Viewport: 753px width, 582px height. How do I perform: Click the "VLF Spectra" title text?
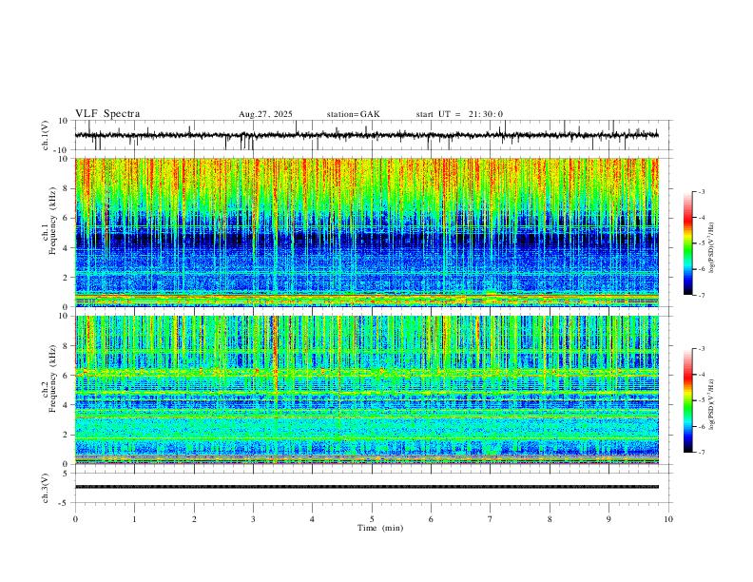coord(107,114)
